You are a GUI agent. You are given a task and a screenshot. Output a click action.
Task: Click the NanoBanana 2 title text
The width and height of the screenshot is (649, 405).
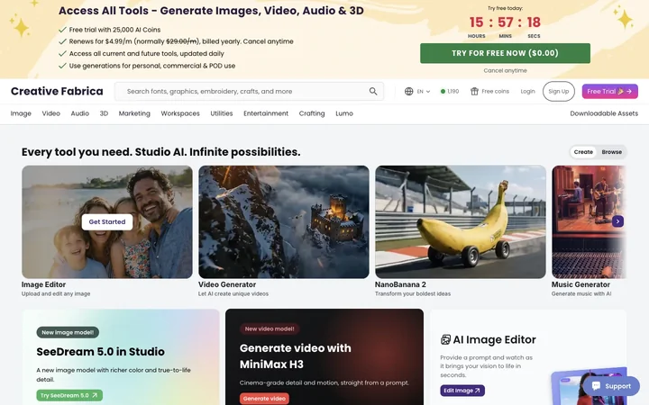[400, 284]
